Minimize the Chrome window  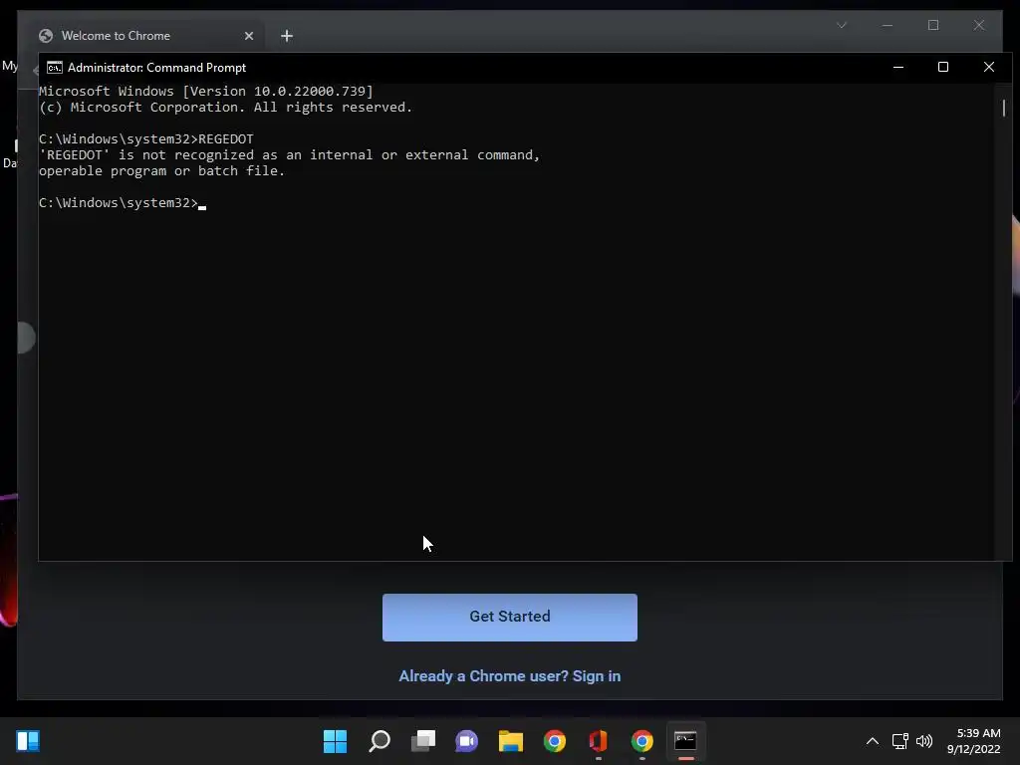[888, 25]
